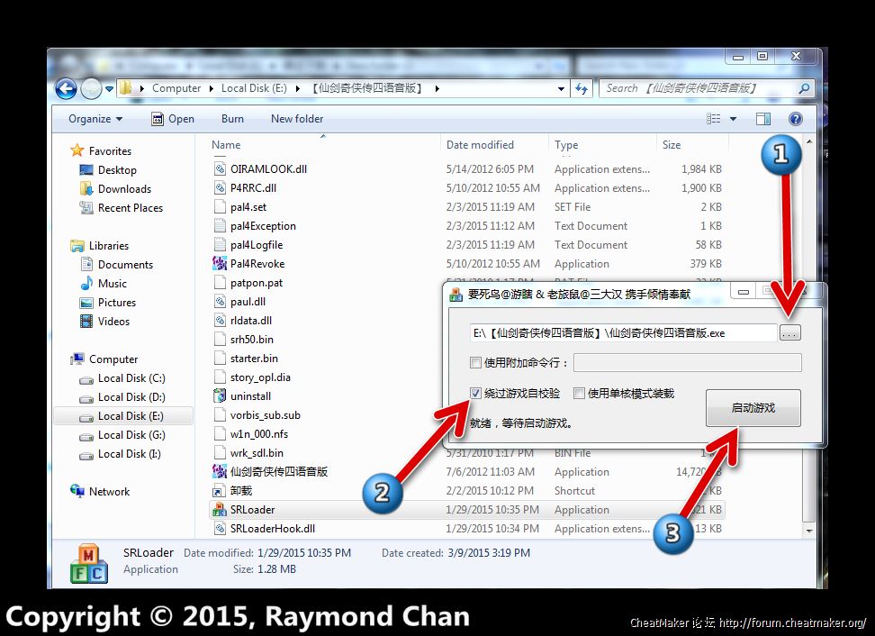Image resolution: width=875 pixels, height=636 pixels.
Task: Open the address bar history dropdown
Action: tap(561, 88)
